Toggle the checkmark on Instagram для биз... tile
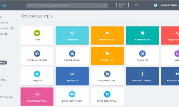Image resolution: width=179 pixels, height=107 pixels. [x=24, y=103]
